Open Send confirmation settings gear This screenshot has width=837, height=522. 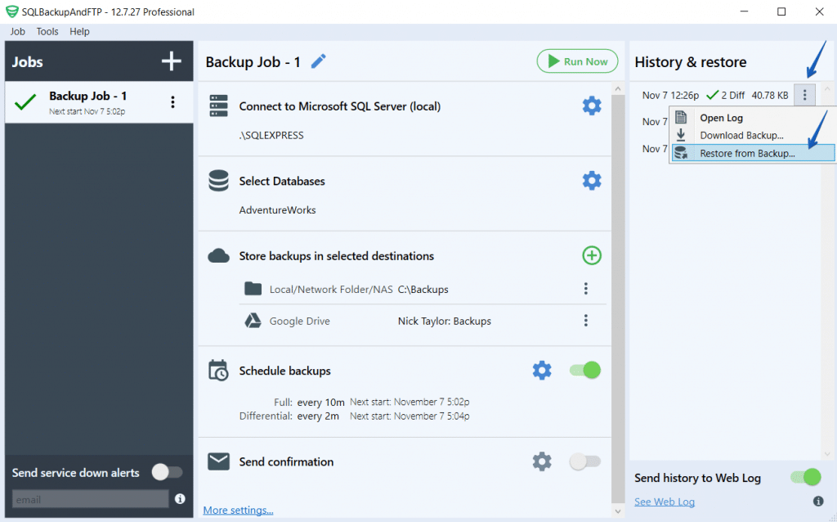542,461
